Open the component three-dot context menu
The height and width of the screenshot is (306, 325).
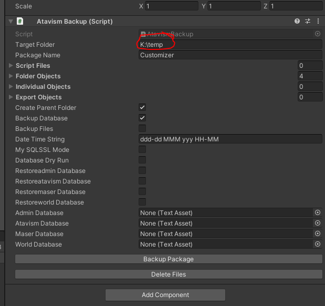(318, 22)
